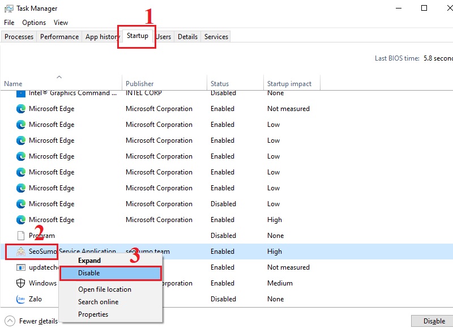This screenshot has height=328, width=453.
Task: Click the Zalo row name text
Action: [35, 299]
